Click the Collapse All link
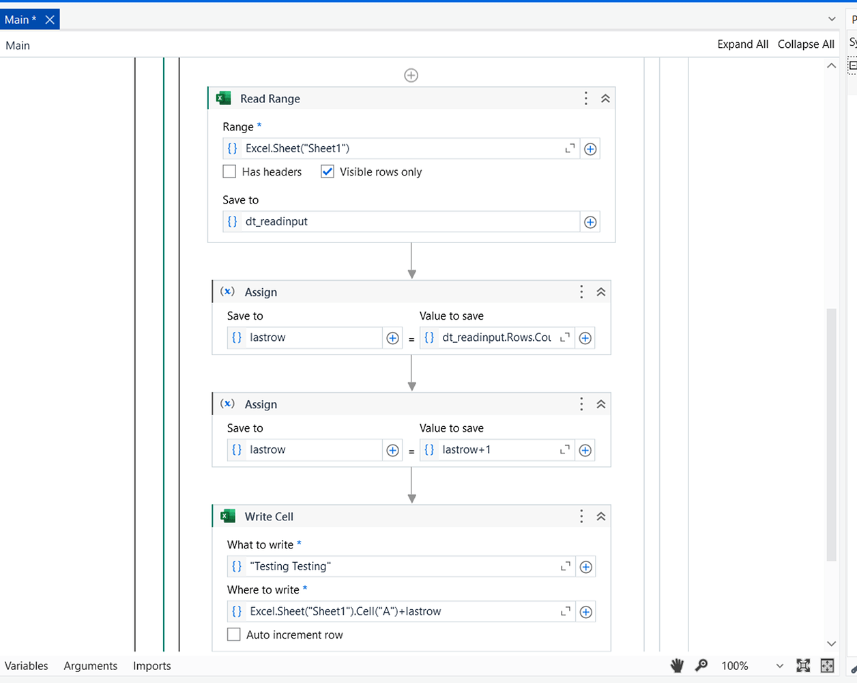 click(x=806, y=44)
